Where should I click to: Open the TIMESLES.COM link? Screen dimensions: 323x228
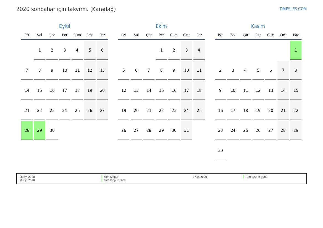click(x=293, y=9)
